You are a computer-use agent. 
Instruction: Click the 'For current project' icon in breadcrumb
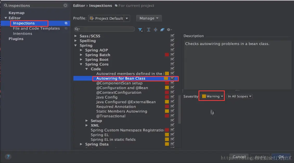[x=116, y=6]
